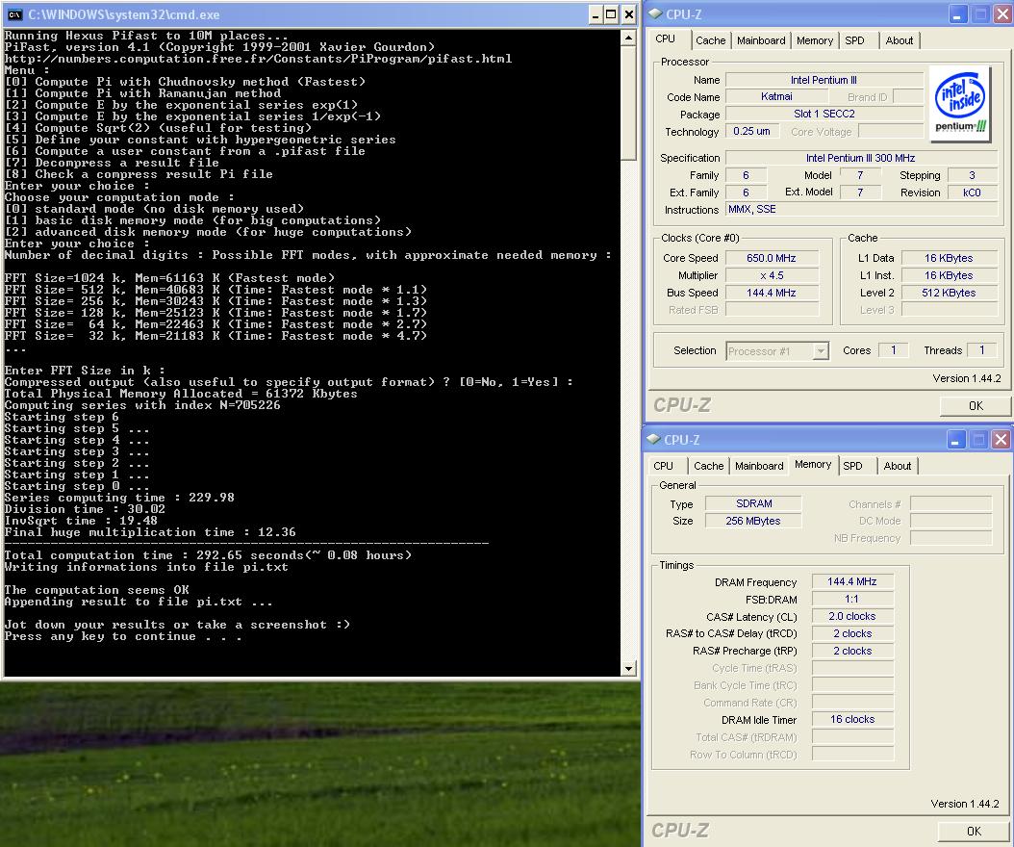1014x847 pixels.
Task: Close the lower CPU-Z window
Action: pyautogui.click(x=1001, y=440)
